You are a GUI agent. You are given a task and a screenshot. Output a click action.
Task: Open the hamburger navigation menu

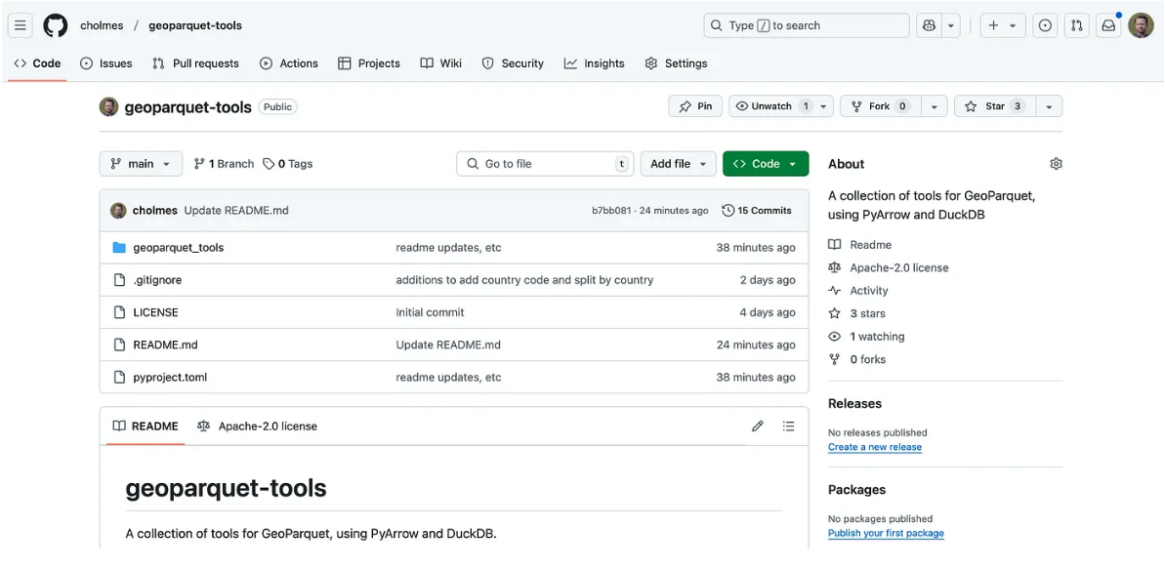21,25
